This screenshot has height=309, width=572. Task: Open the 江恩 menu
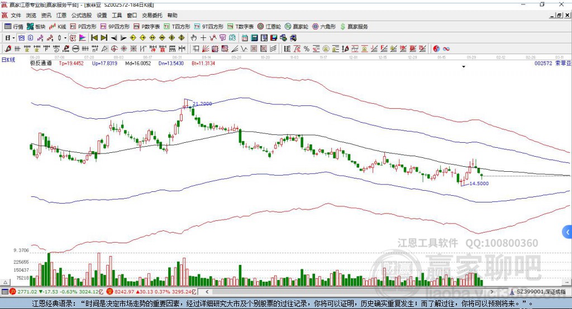pos(61,15)
